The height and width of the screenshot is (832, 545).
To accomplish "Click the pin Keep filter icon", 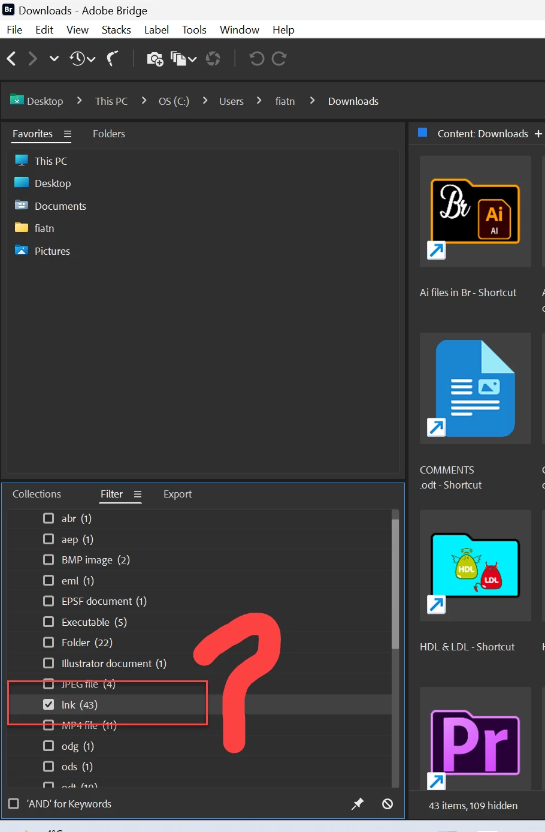I will [x=358, y=804].
